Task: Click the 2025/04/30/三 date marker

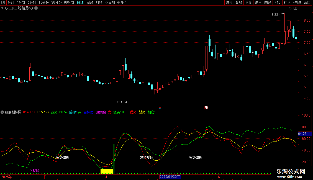Action: point(170,177)
